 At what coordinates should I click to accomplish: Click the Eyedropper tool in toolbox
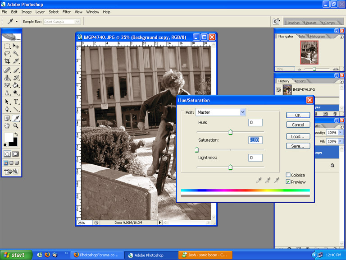[16, 118]
